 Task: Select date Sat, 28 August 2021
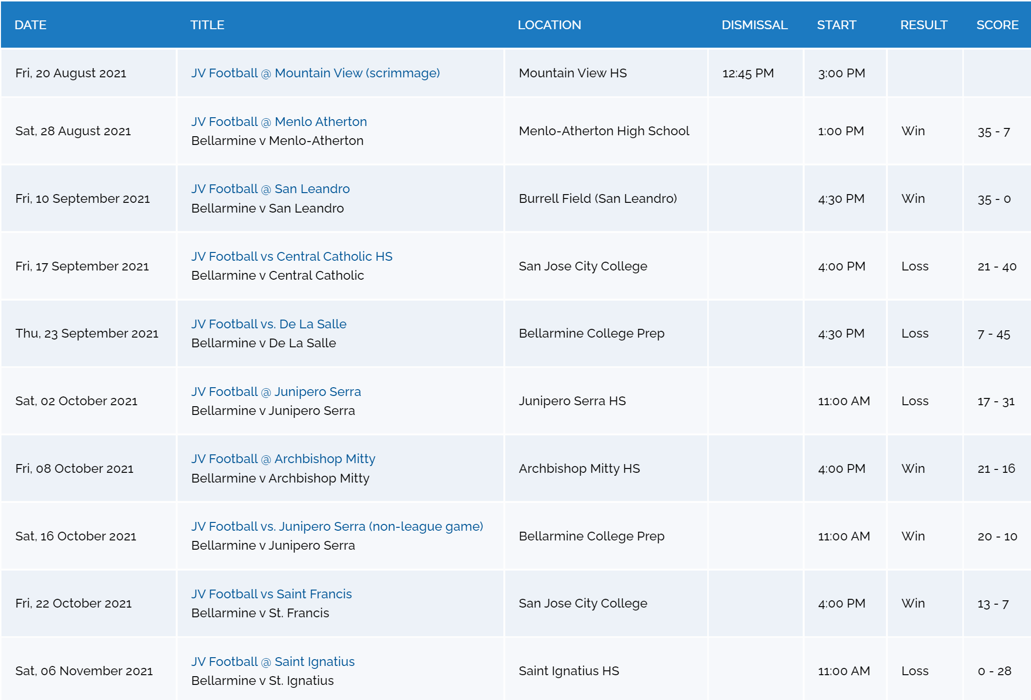pos(73,131)
